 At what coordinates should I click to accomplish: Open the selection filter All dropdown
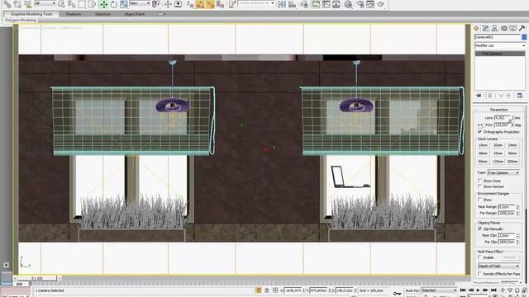click(x=45, y=3)
